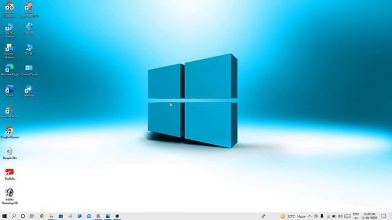Click the microphone tray icon

[322, 216]
